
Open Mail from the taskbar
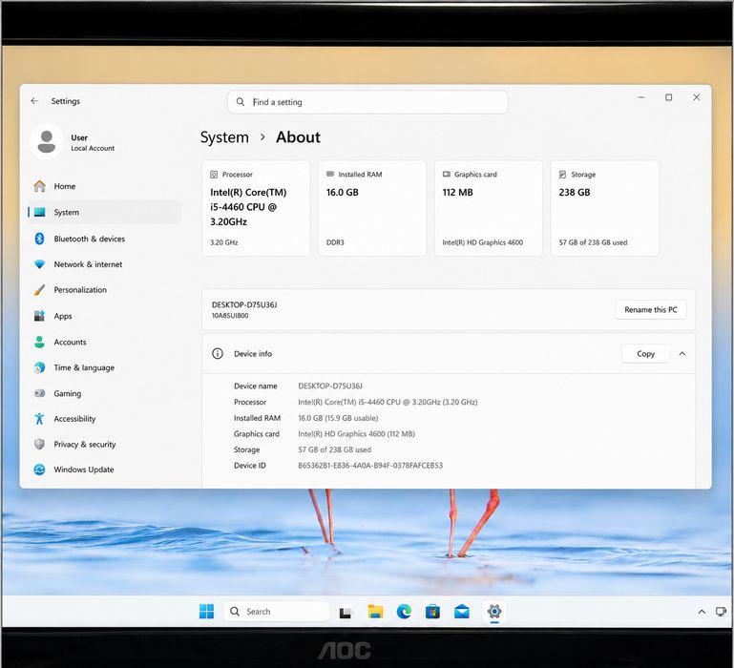point(462,612)
